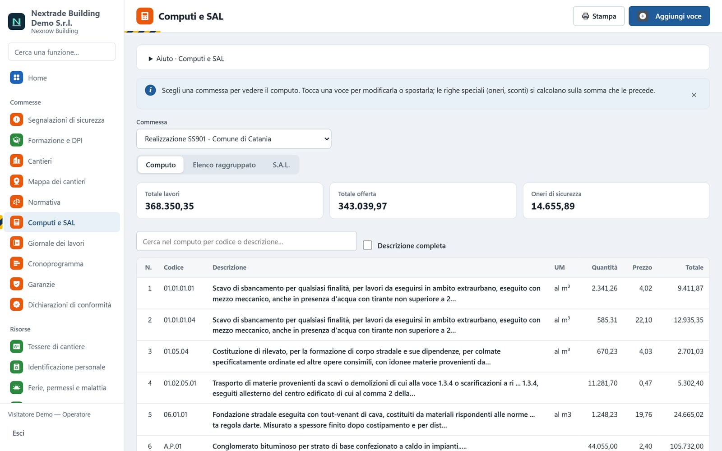Focus the Cerca nel computo search field
Image resolution: width=722 pixels, height=451 pixels.
(x=246, y=241)
